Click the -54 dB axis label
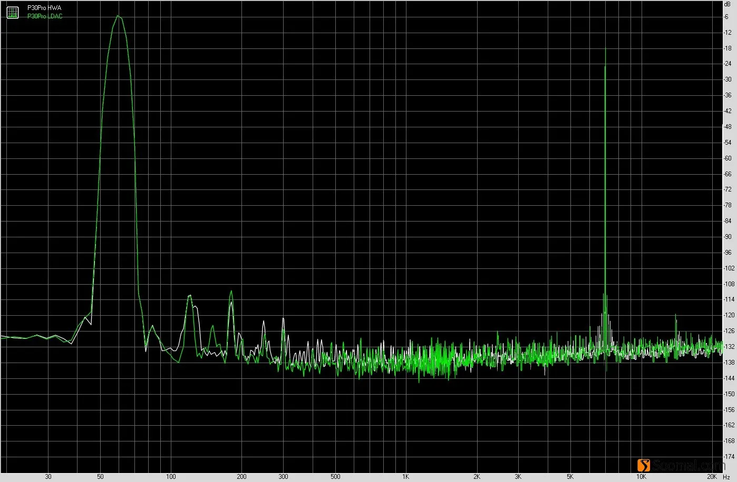Viewport: 737px width, 482px height. (728, 143)
